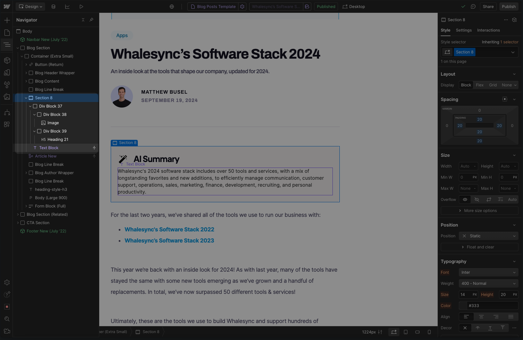The width and height of the screenshot is (523, 340).
Task: Set Overflow to hidden crossed-eye icon
Action: pos(477,199)
